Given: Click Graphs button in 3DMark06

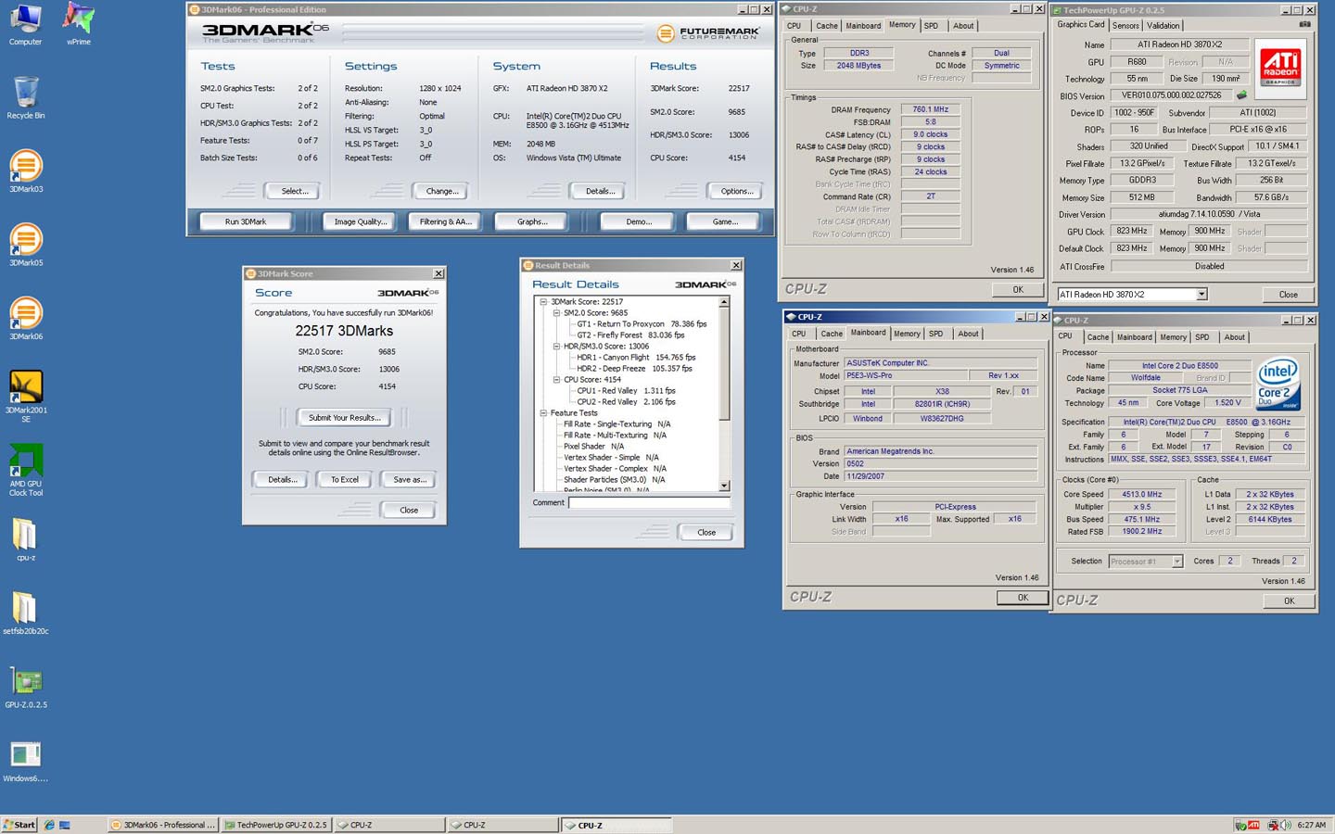Looking at the screenshot, I should (532, 221).
